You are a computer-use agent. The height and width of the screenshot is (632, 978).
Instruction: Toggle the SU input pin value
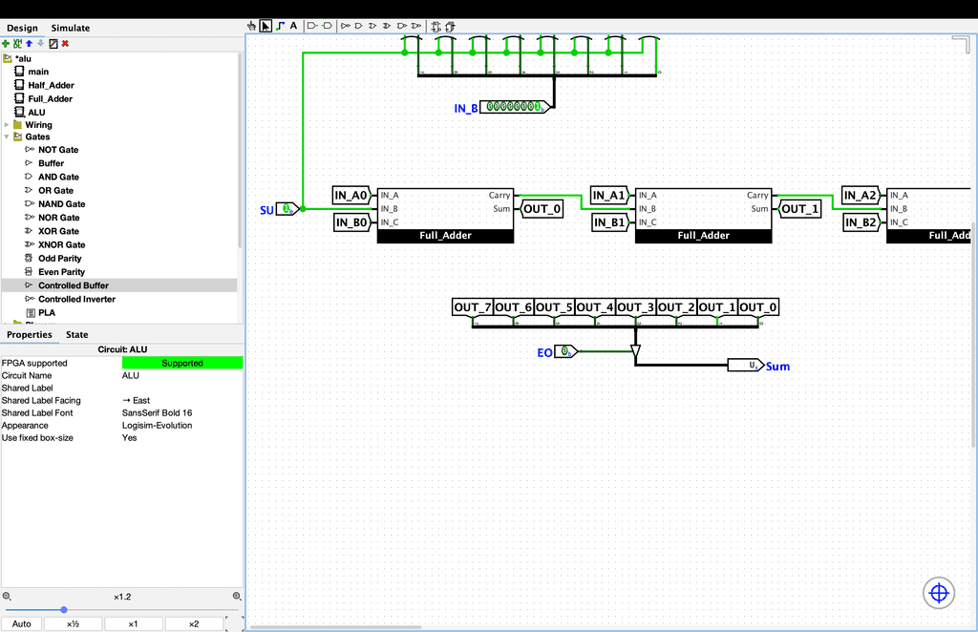point(284,209)
